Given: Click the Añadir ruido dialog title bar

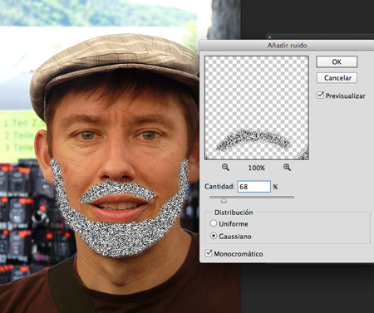Looking at the screenshot, I should click(x=287, y=45).
